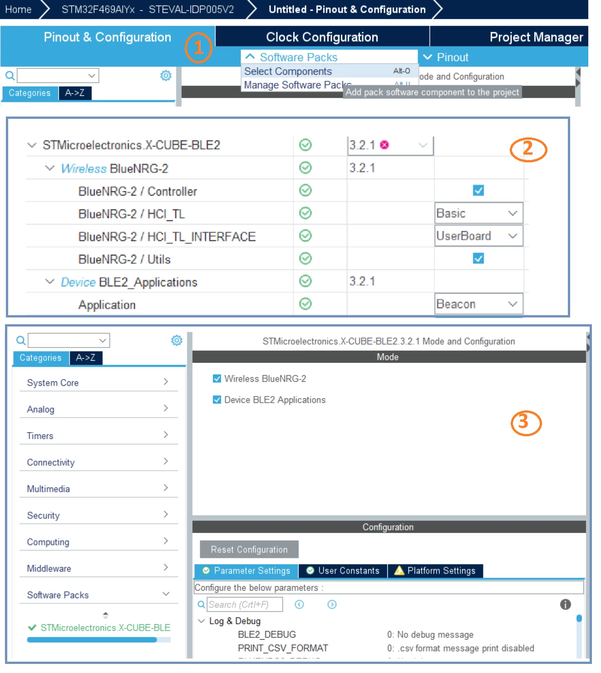The width and height of the screenshot is (601, 673).
Task: Collapse the Wireless BlueNRG-2 node
Action: pyautogui.click(x=49, y=168)
